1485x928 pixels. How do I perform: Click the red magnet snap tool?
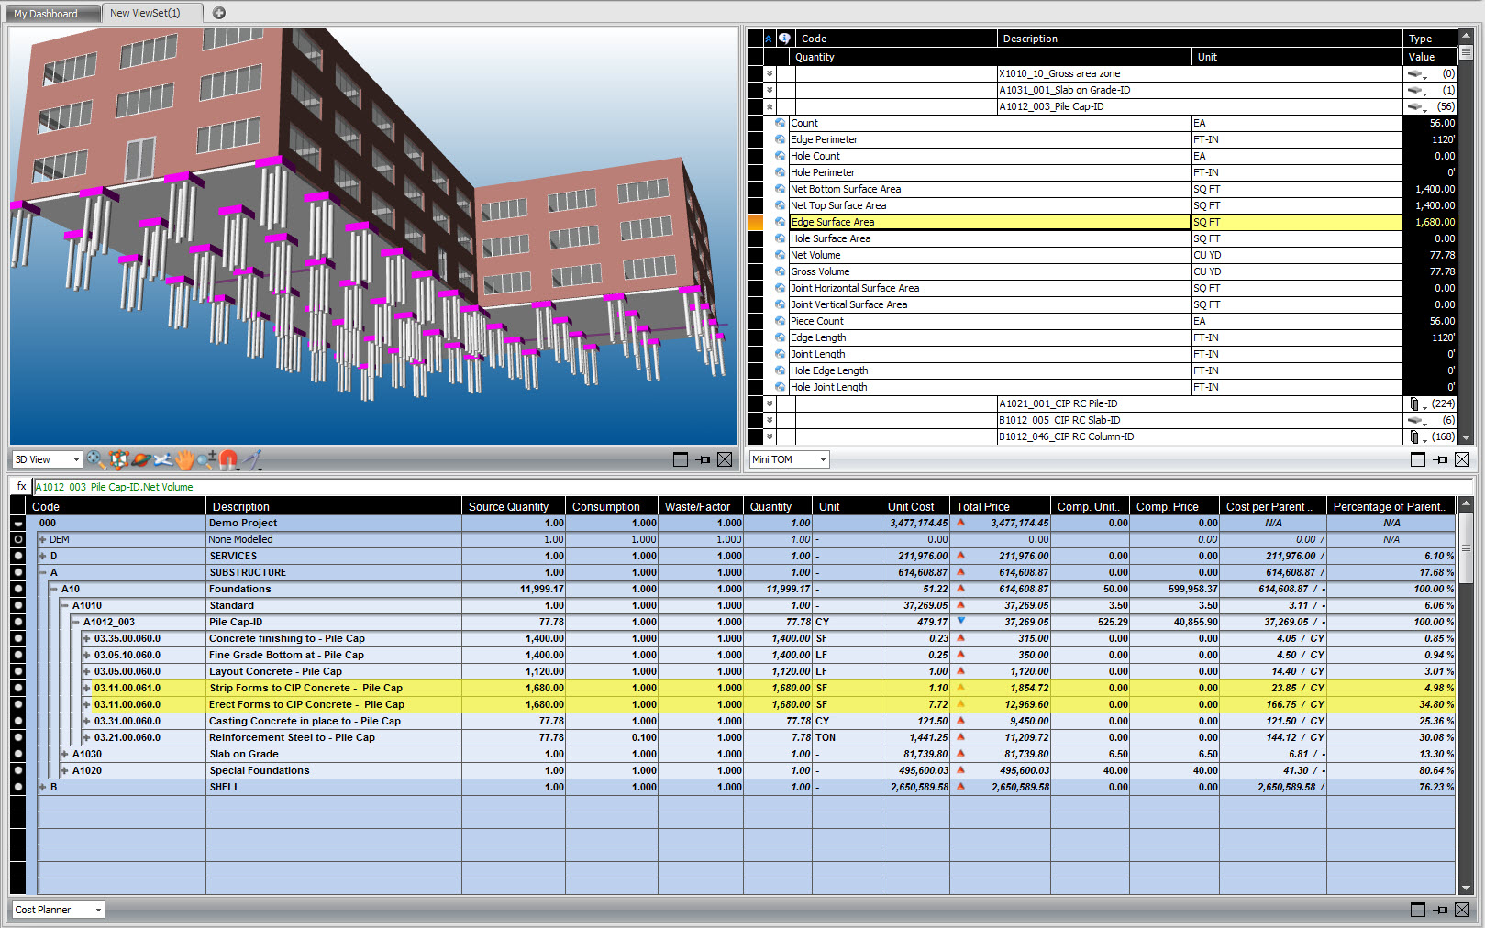point(228,459)
